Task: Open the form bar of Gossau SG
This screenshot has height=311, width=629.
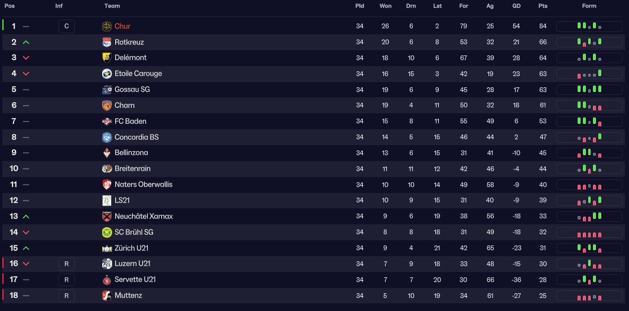Action: (x=589, y=89)
